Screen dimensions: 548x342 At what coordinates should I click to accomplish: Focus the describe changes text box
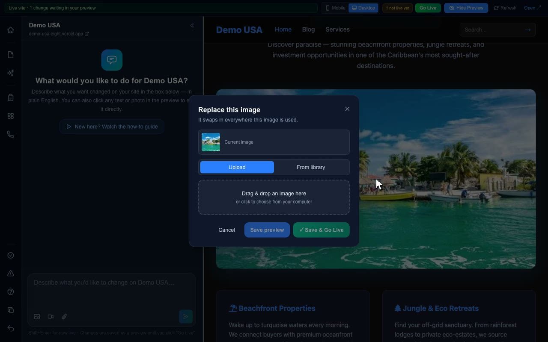click(112, 291)
